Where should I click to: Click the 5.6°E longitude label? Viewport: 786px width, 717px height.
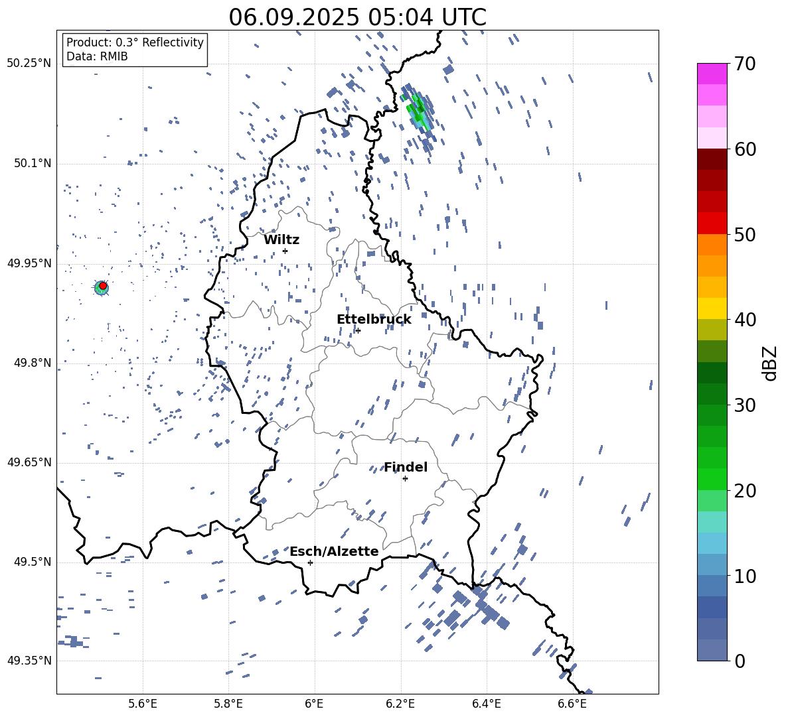143,704
